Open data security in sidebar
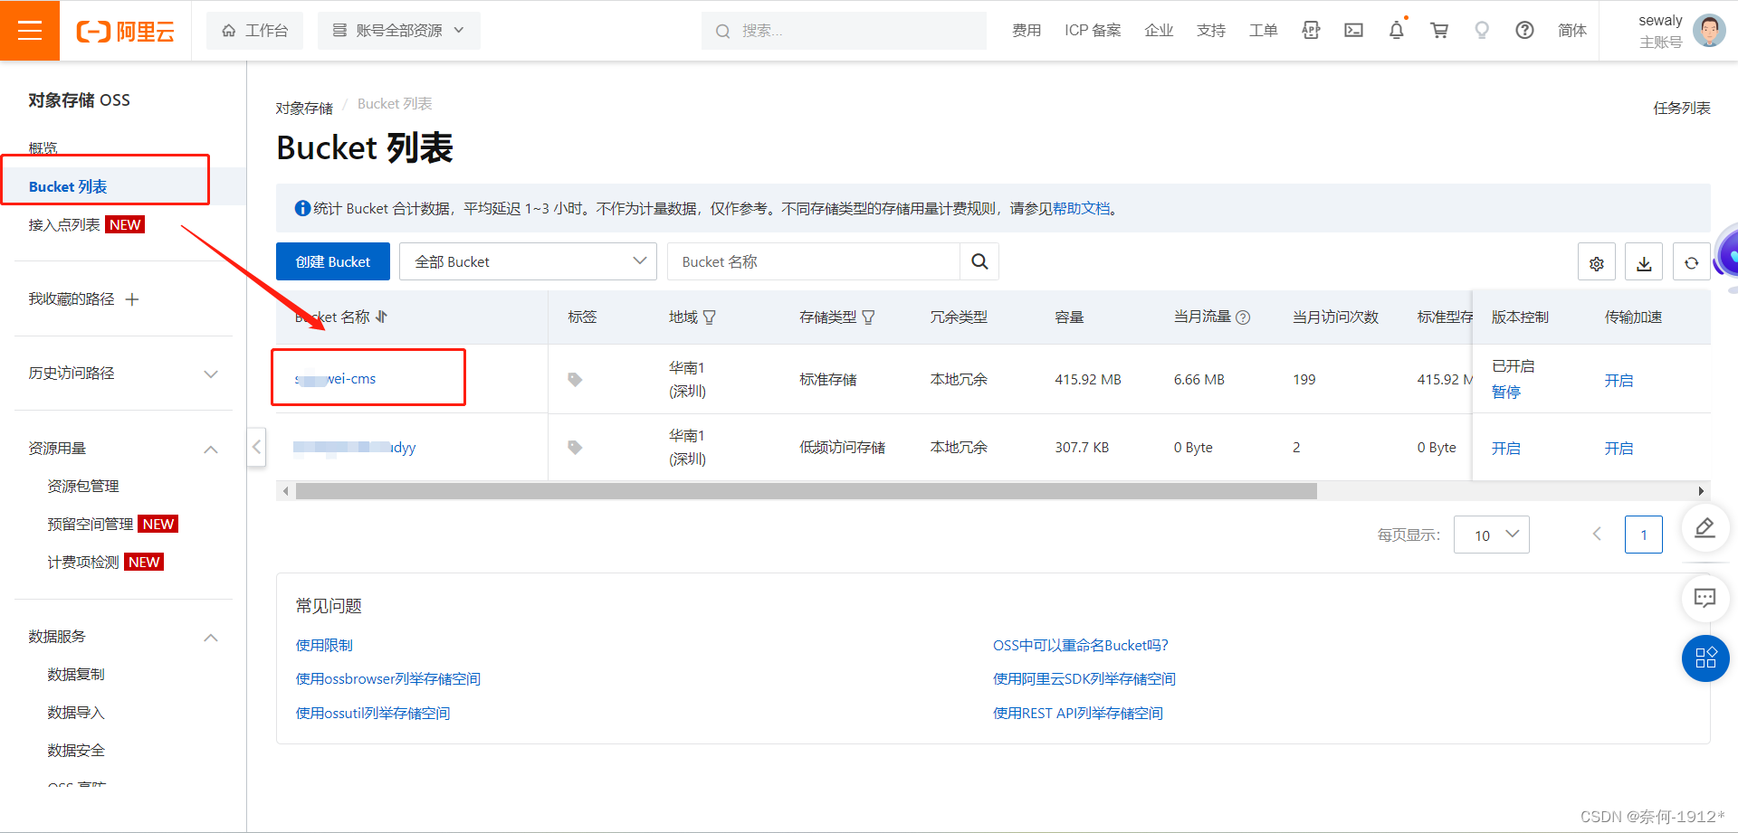1738x833 pixels. coord(76,751)
